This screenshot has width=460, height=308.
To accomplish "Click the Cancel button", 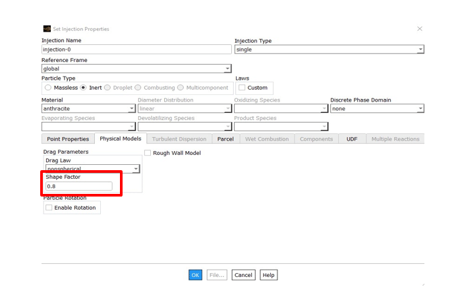I will 243,275.
